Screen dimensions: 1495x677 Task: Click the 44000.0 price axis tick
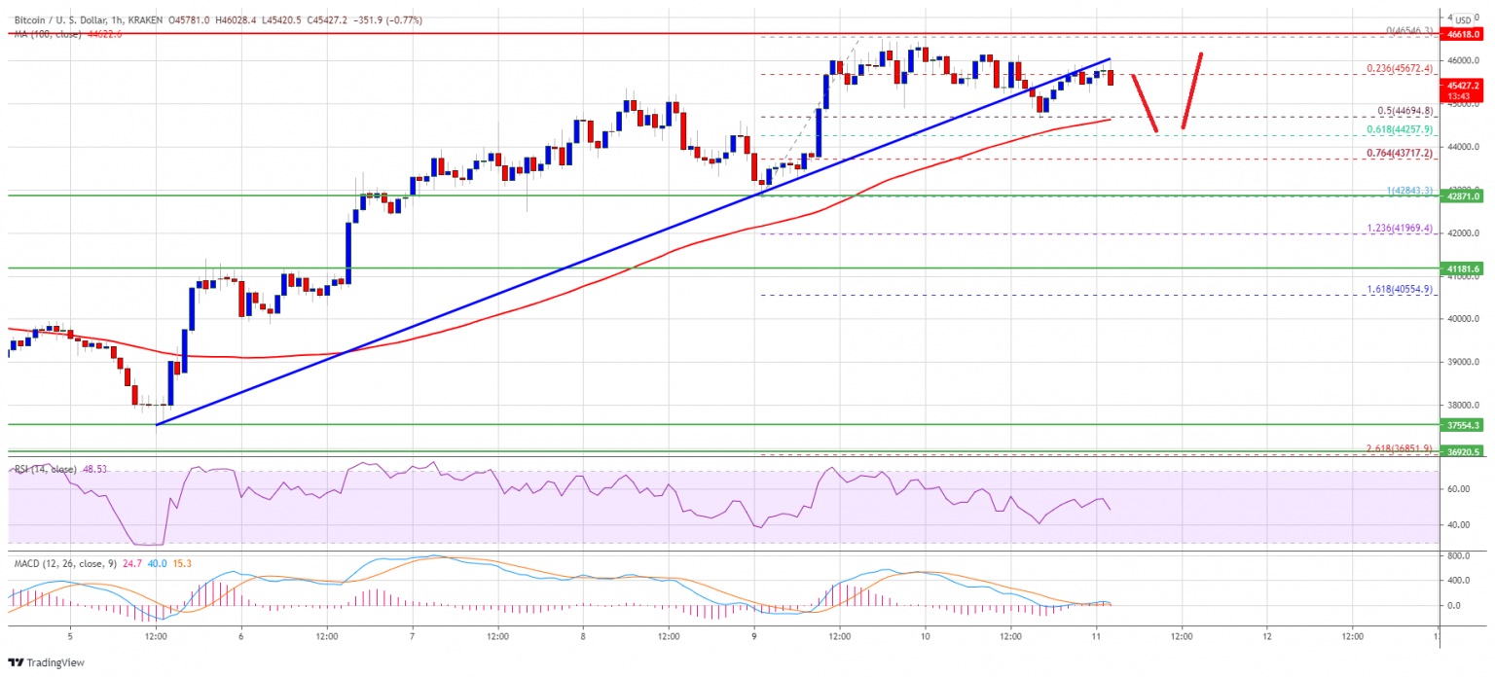[1465, 147]
